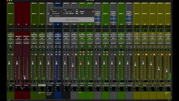179x101 pixels.
Task: Mute the click track
Action: tap(12, 55)
